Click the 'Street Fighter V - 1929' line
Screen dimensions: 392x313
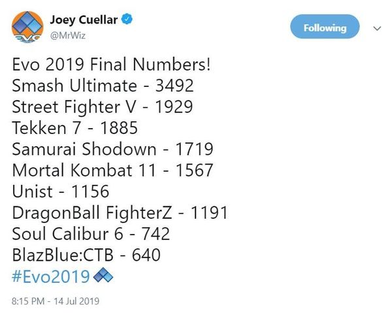102,107
